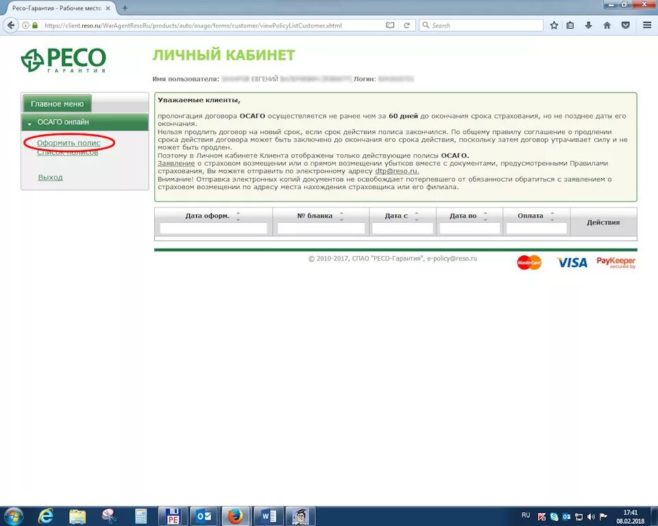Open the volume speaker tray icon
This screenshot has height=526, width=658.
pyautogui.click(x=591, y=517)
